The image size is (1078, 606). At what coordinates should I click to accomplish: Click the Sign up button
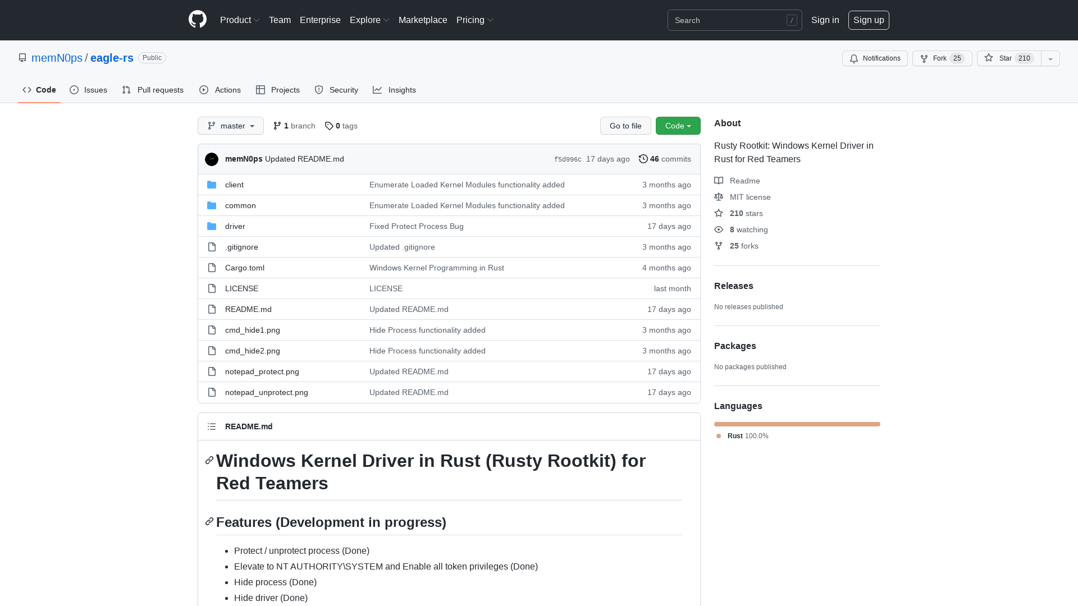[869, 20]
